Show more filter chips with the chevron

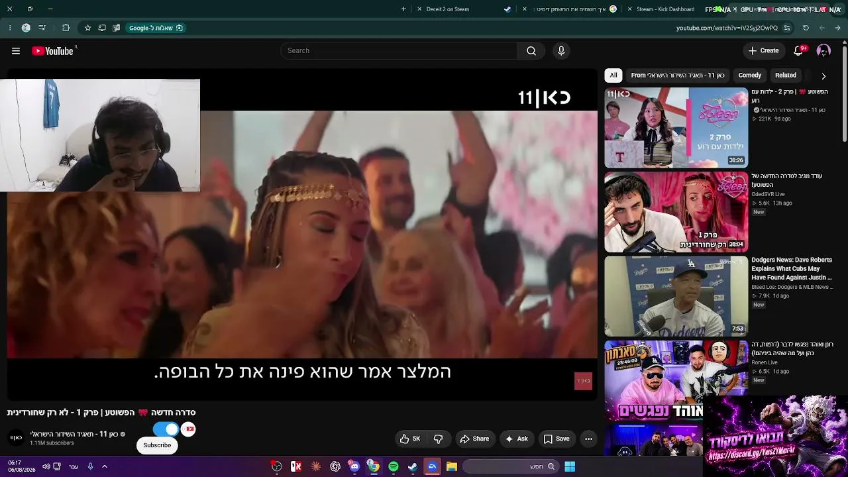(x=823, y=76)
